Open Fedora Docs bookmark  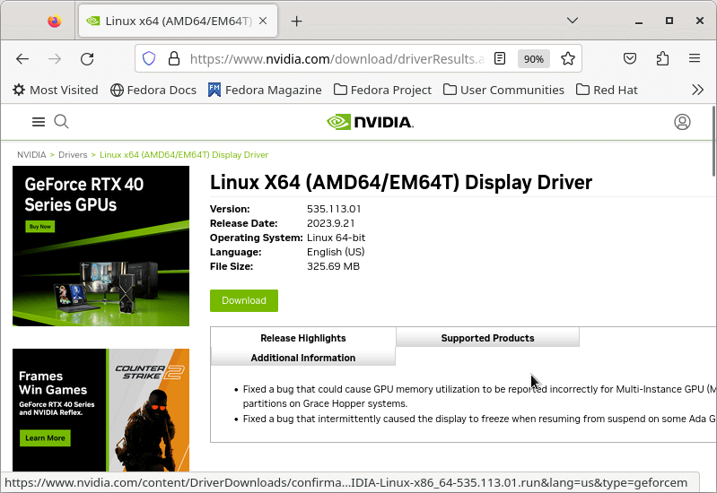tap(153, 90)
